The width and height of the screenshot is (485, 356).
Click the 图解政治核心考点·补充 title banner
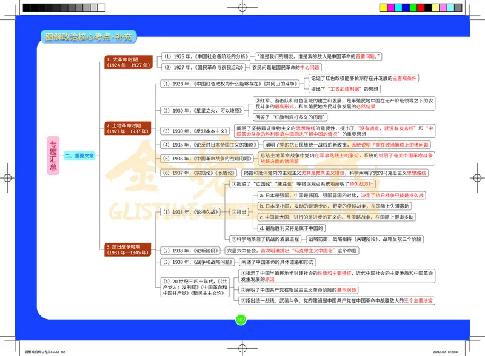click(91, 37)
